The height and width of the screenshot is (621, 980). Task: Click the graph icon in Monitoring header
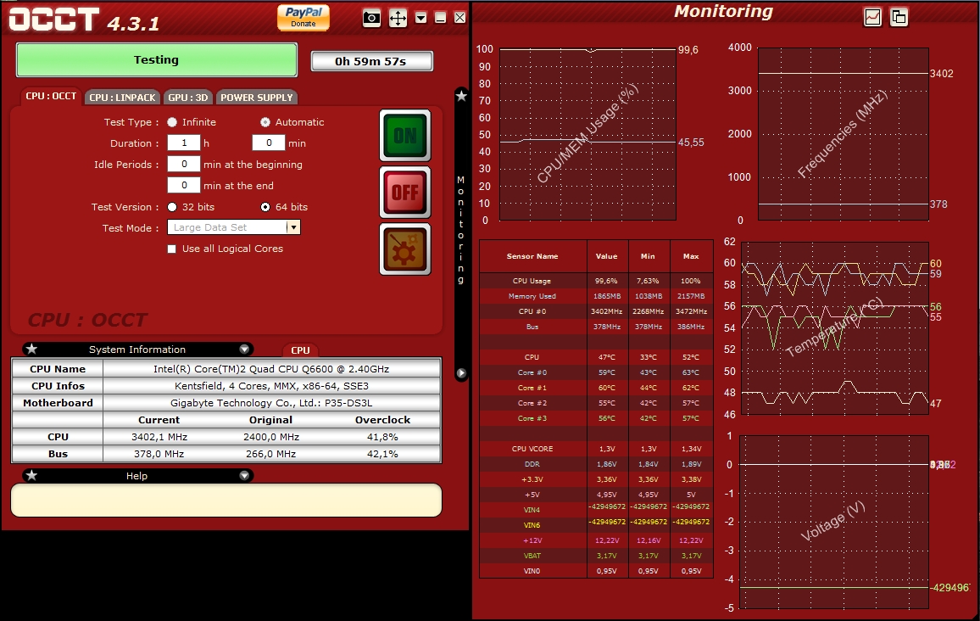click(x=872, y=17)
